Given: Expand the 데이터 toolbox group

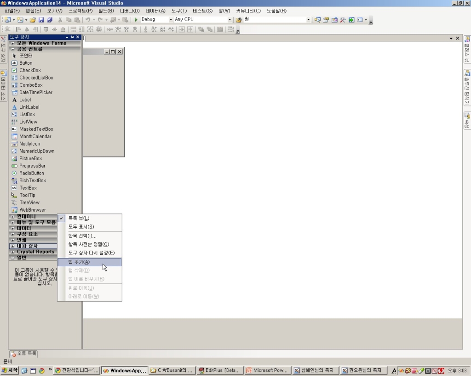Looking at the screenshot, I should (12, 228).
